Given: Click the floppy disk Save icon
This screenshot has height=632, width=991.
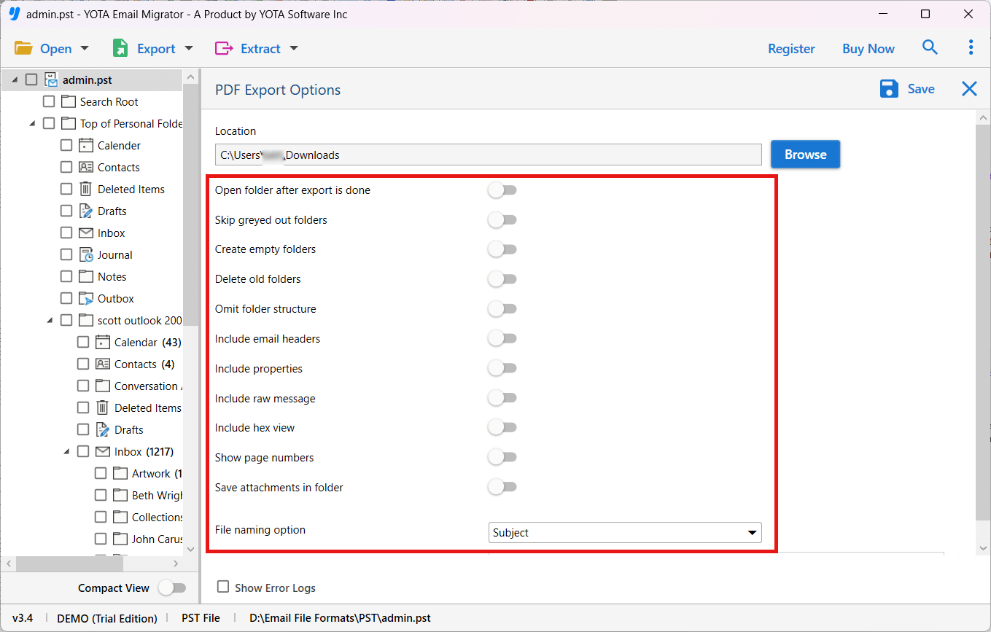Looking at the screenshot, I should click(x=889, y=89).
